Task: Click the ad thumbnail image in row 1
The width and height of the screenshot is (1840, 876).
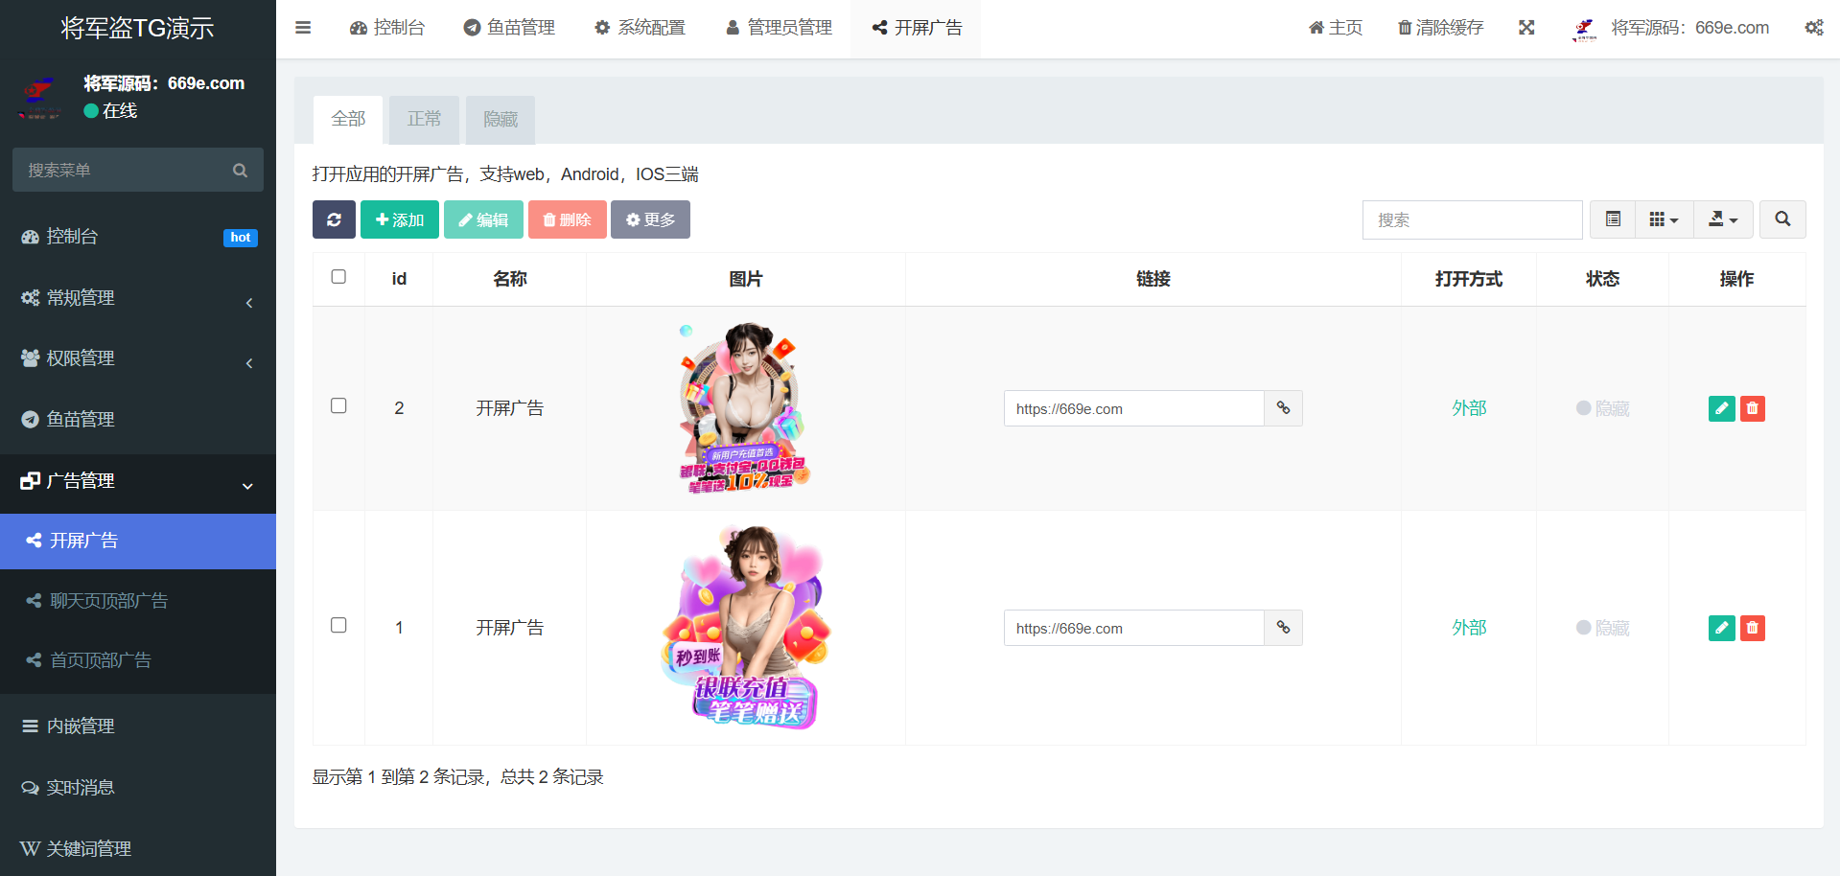Action: tap(746, 628)
